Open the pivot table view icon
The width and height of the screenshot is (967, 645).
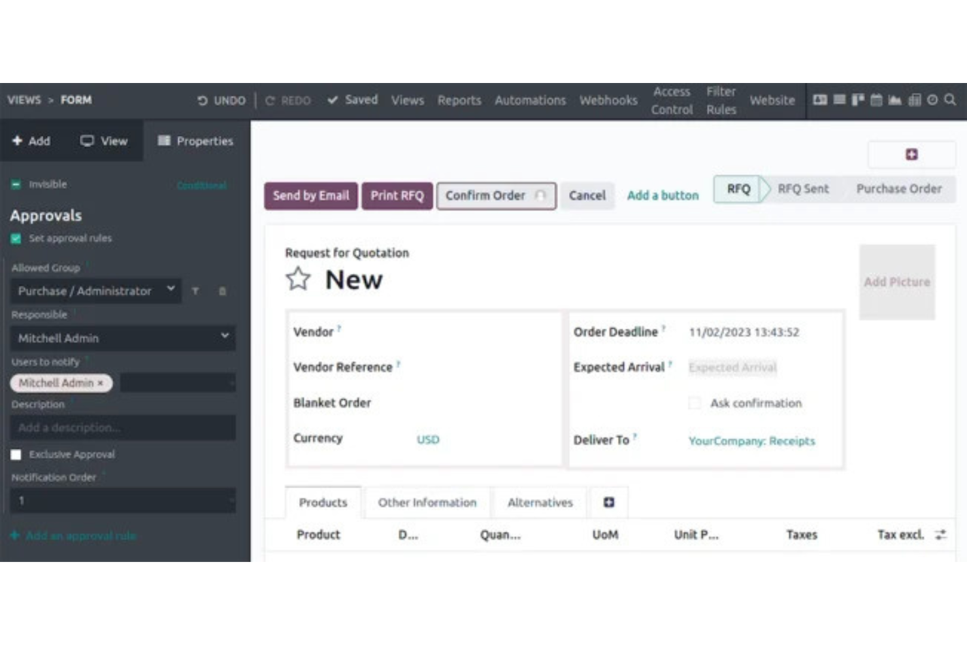(915, 100)
